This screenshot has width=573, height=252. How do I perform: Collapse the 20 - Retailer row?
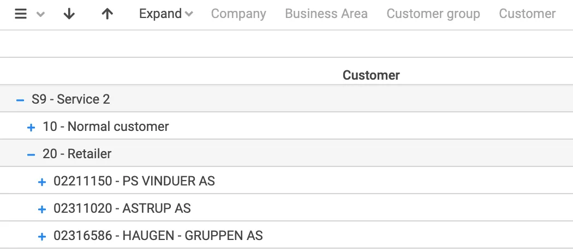[31, 154]
